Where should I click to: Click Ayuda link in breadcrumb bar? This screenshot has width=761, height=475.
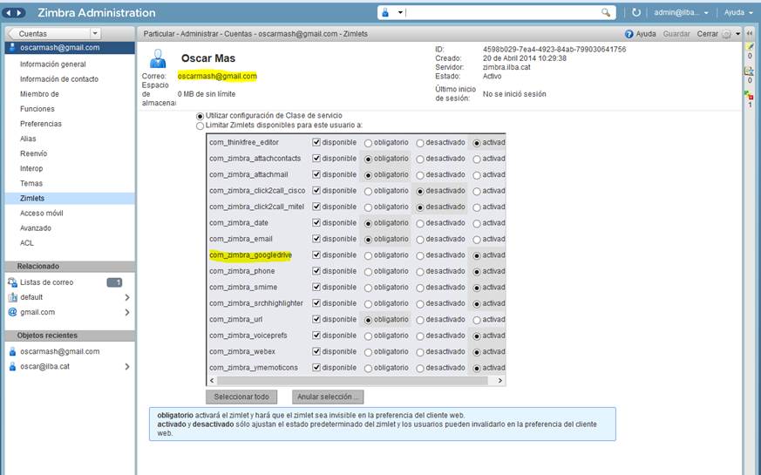point(645,34)
